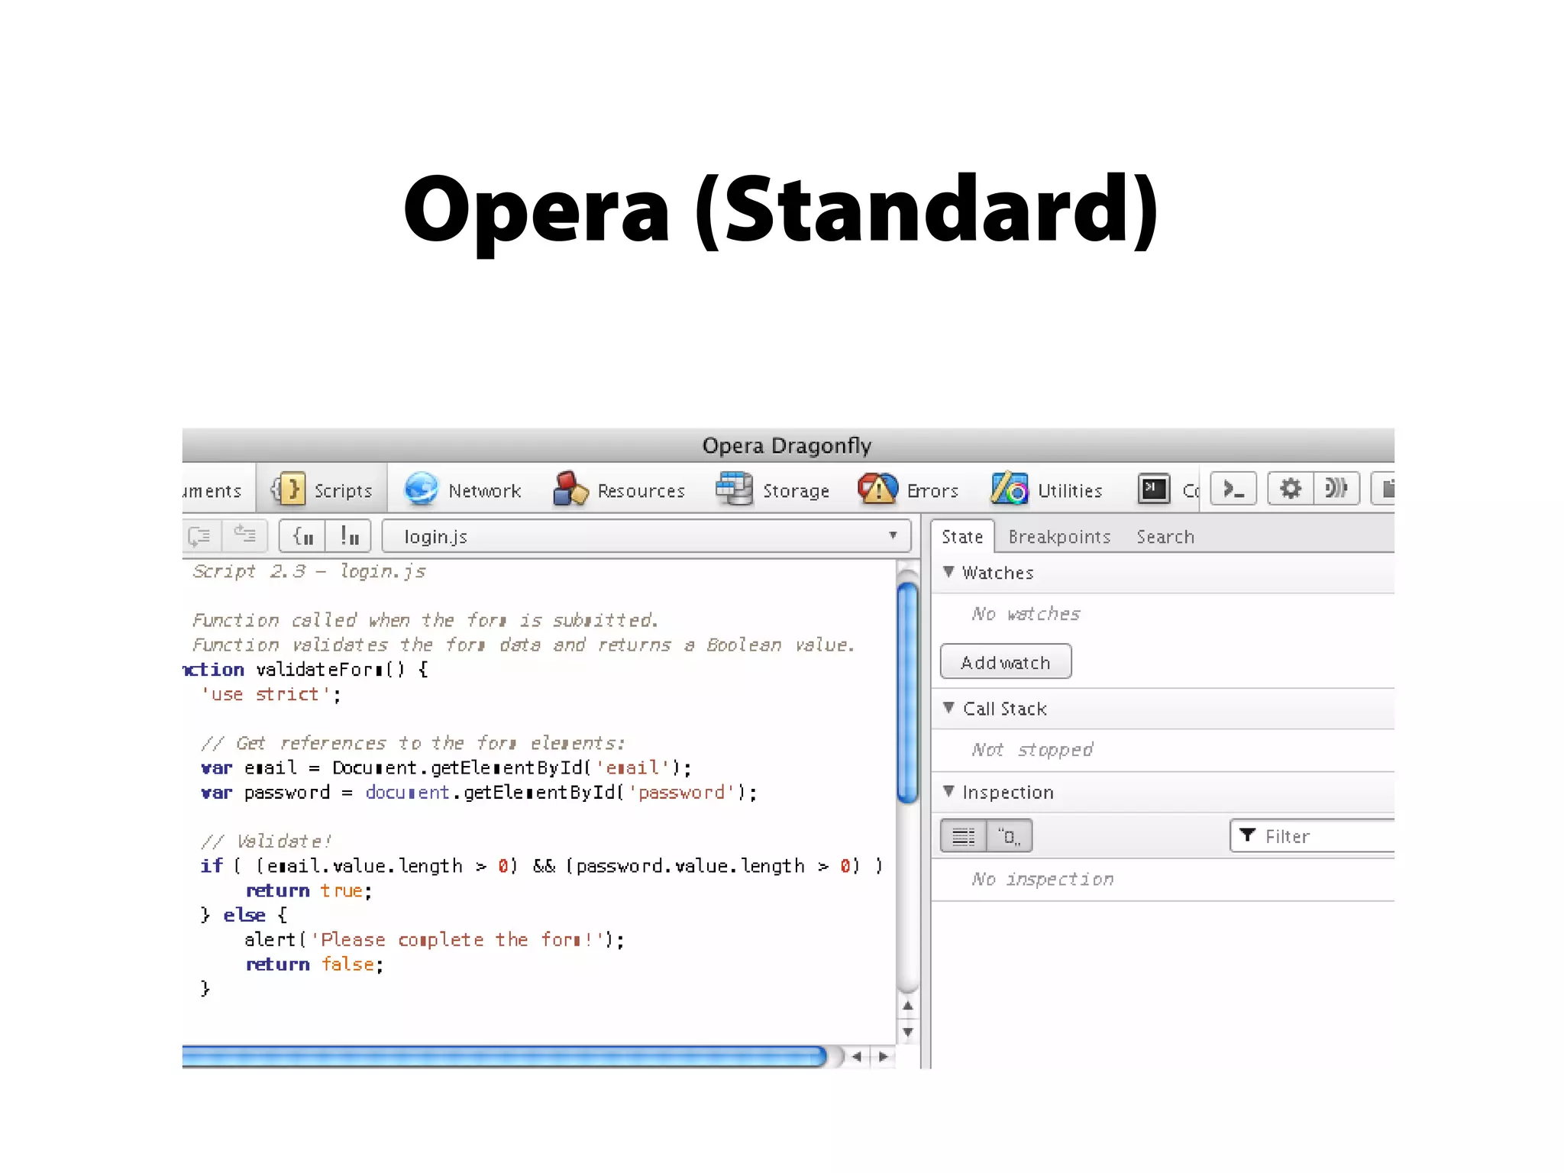This screenshot has height=1173, width=1564.
Task: Click the 'Get references to the form elements' comment
Action: click(412, 743)
